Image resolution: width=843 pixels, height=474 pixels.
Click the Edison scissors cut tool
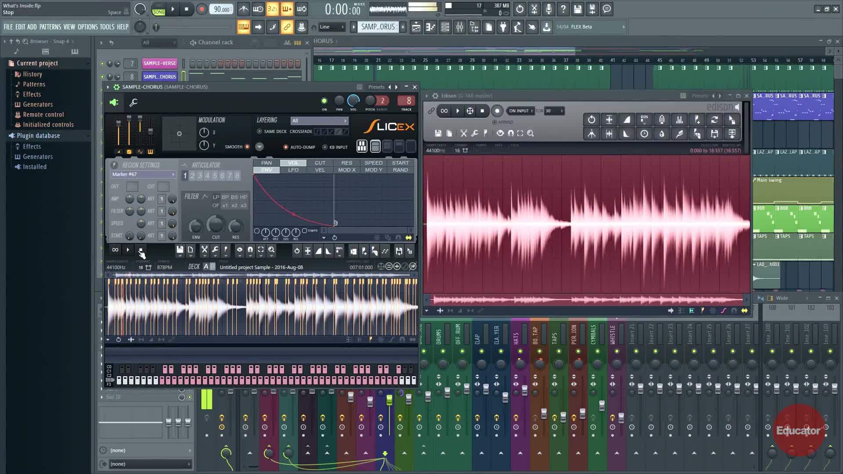(464, 133)
